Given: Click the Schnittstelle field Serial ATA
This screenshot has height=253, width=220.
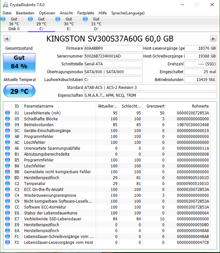Looking at the screenshot, I should 113,64.
